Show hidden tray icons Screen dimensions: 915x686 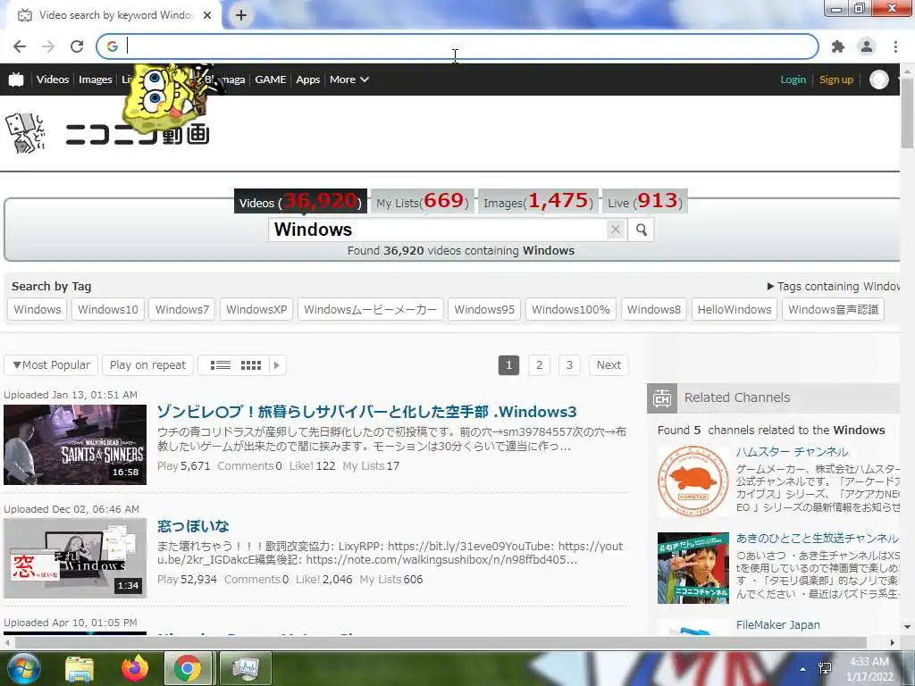803,669
